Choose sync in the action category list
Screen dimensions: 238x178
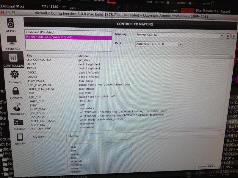click(x=73, y=151)
